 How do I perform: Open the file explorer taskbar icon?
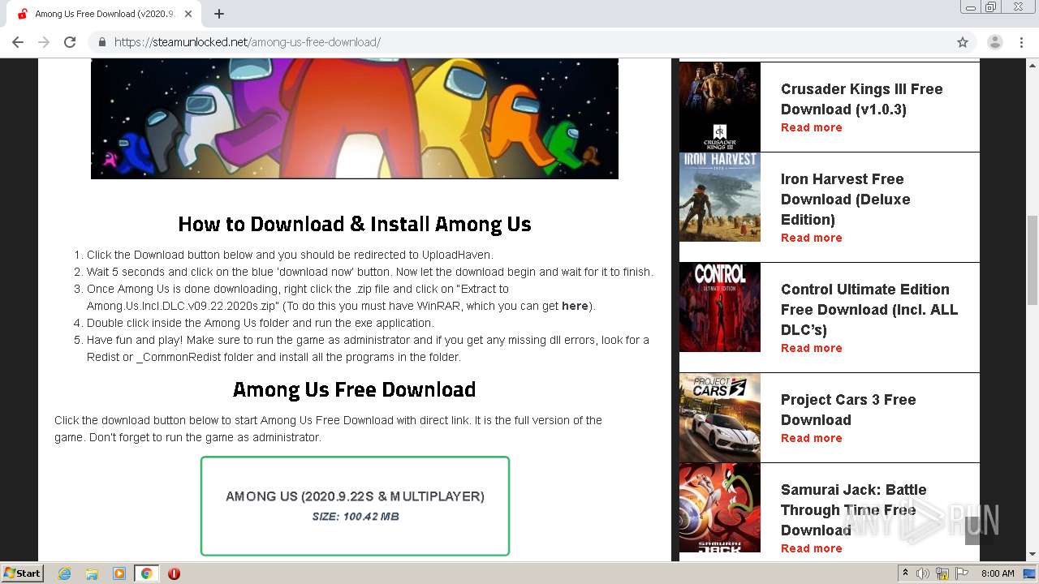click(x=92, y=573)
